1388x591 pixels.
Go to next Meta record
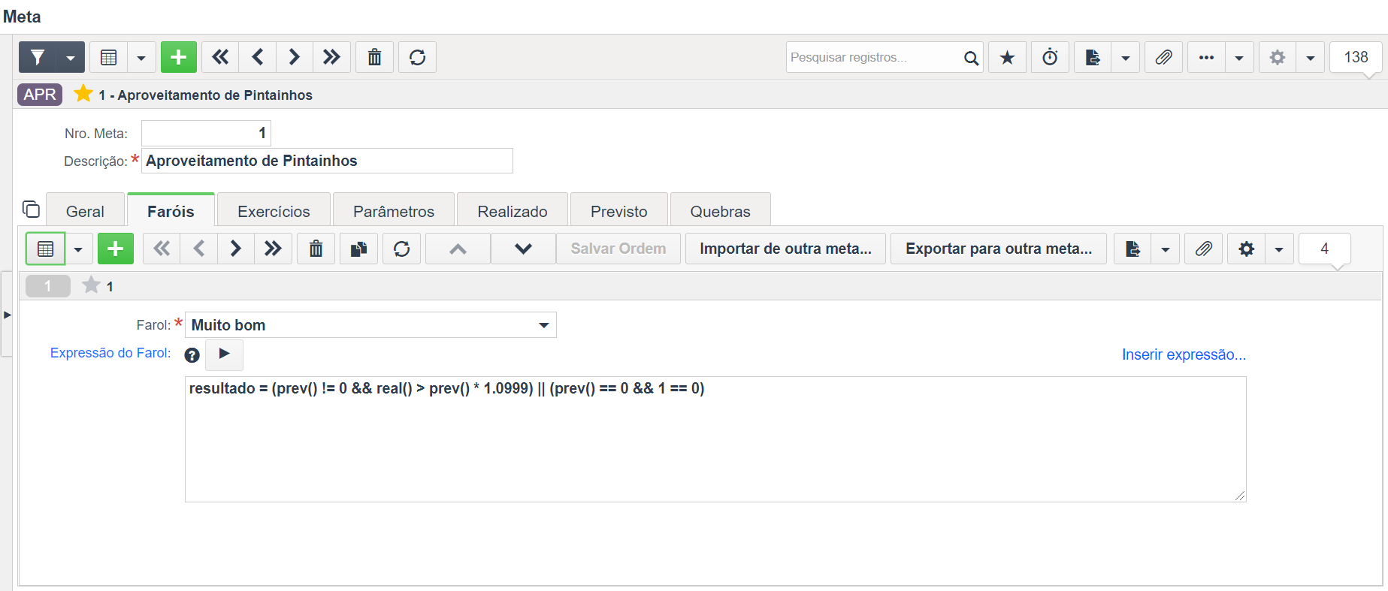(295, 57)
